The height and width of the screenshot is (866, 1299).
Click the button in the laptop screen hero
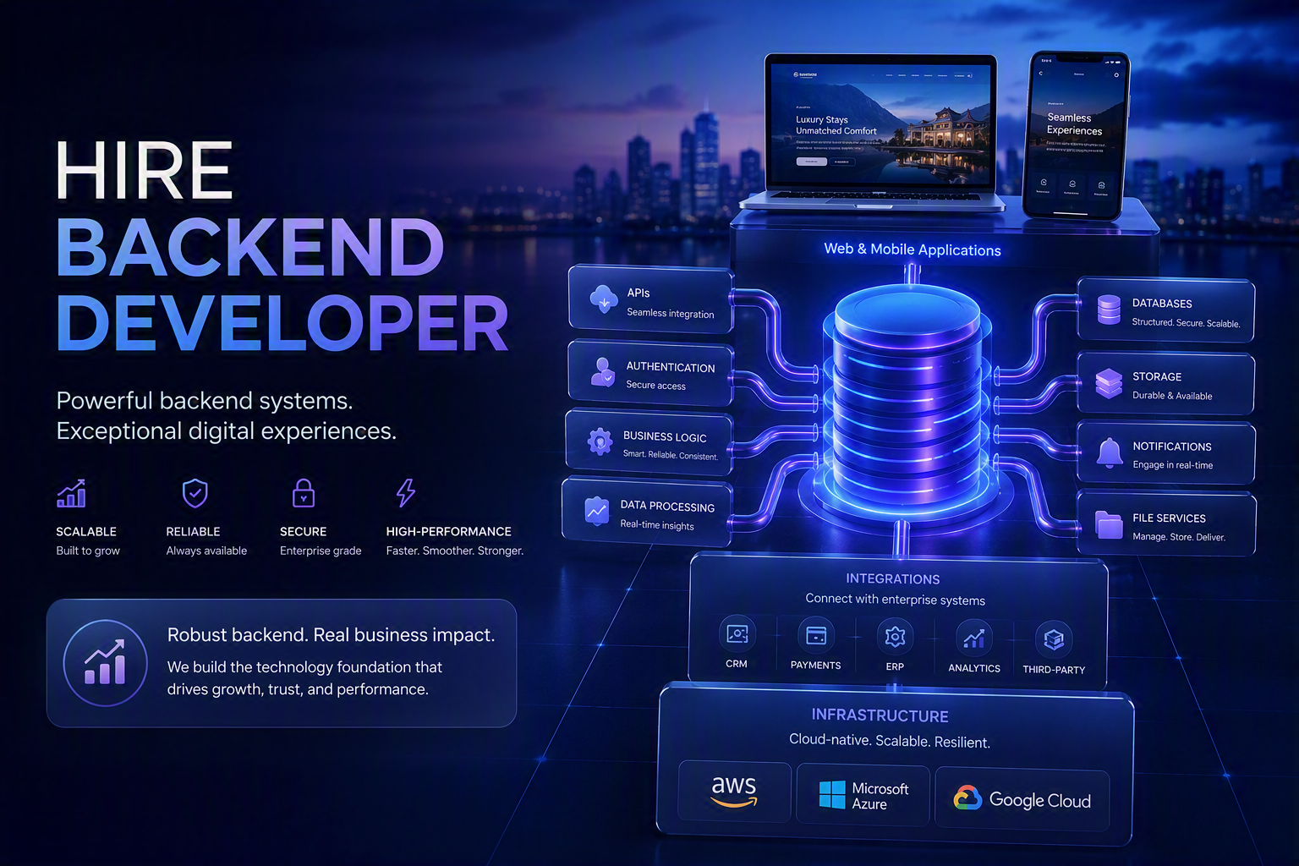tap(811, 161)
